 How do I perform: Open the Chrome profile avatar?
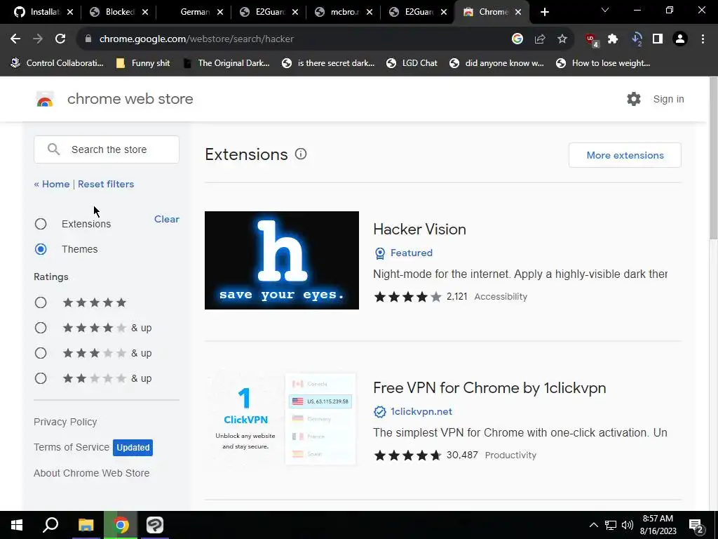coord(680,39)
